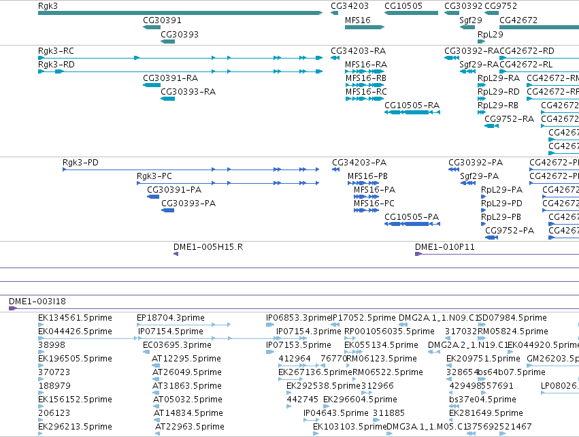Click EST AT26049.5prime
Viewport: 579px width, 437px height.
[156, 379]
